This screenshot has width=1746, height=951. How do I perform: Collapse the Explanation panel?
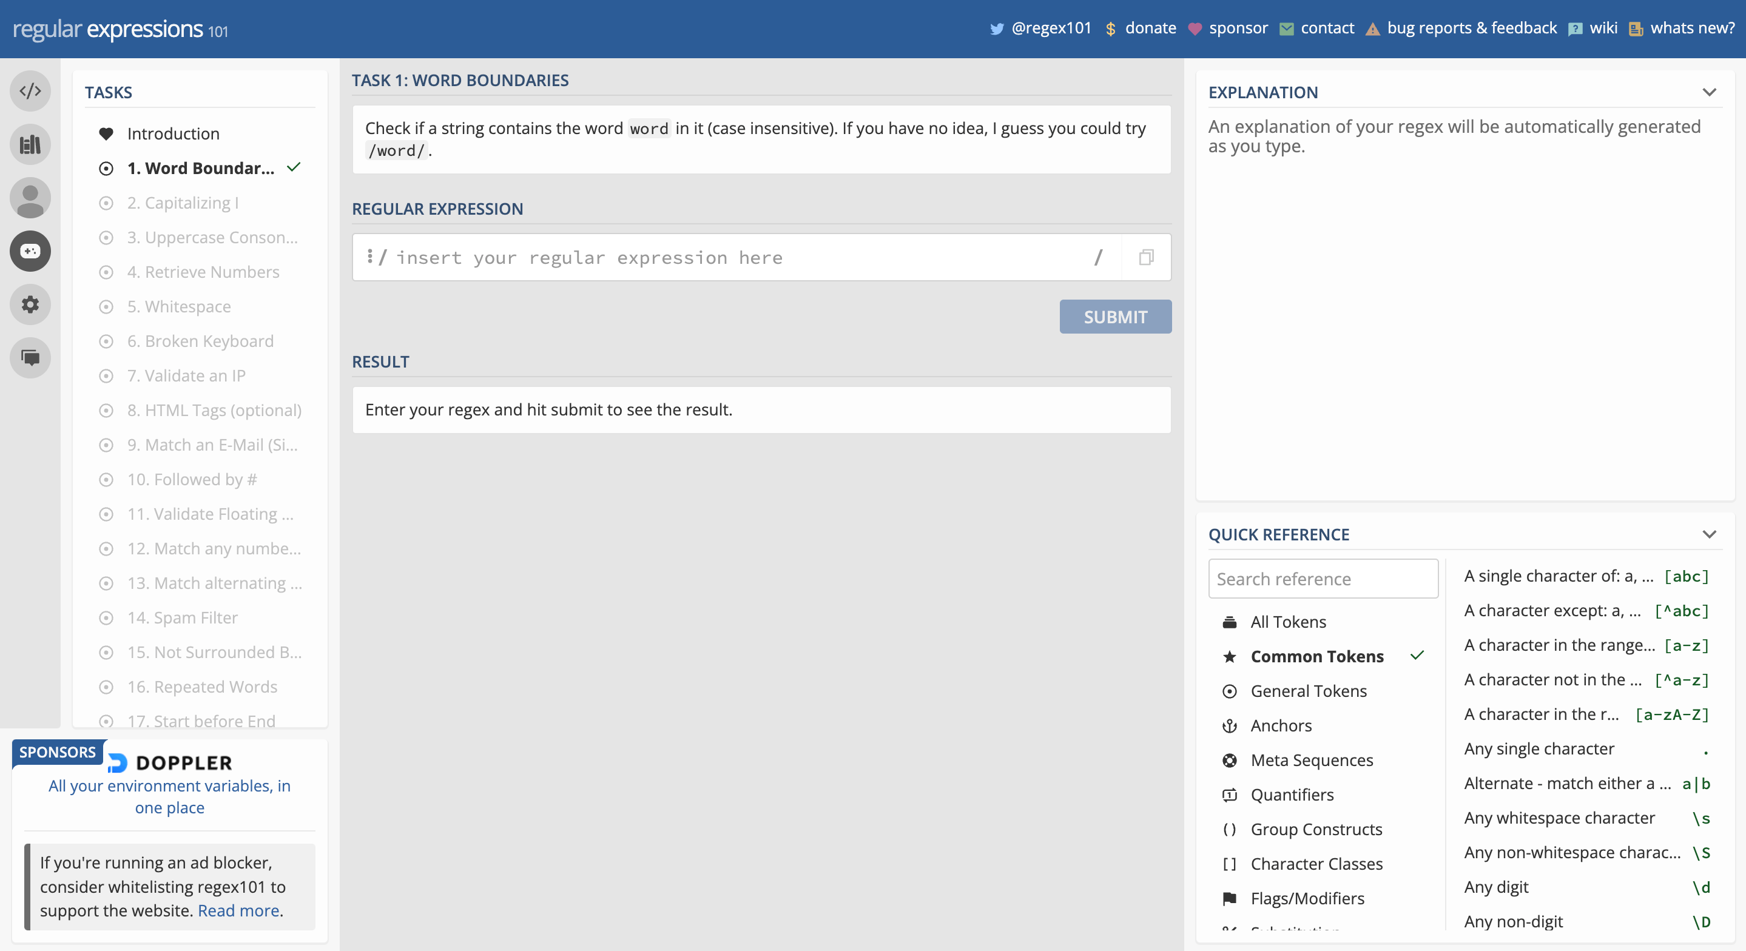1709,92
